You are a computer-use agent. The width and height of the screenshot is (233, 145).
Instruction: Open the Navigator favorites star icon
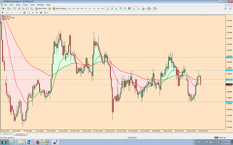23,9
